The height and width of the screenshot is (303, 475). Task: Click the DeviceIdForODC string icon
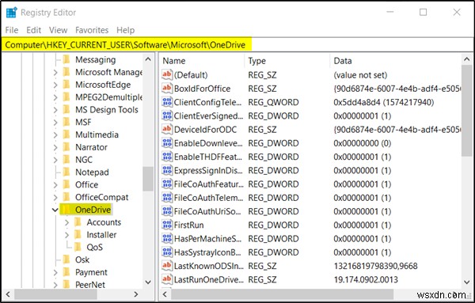pyautogui.click(x=167, y=129)
